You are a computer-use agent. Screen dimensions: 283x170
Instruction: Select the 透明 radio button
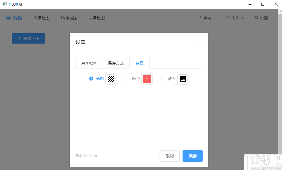(x=91, y=78)
